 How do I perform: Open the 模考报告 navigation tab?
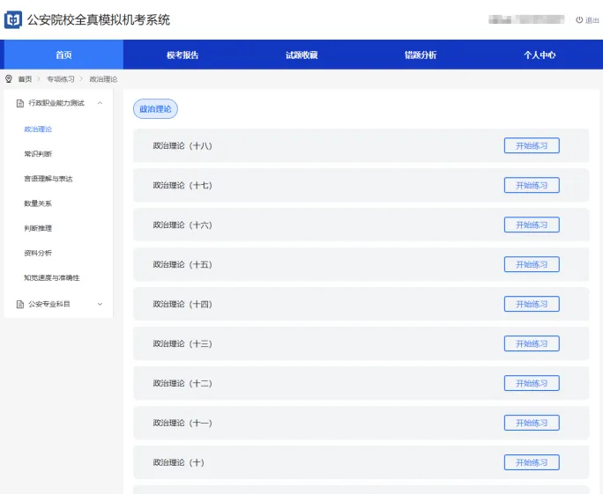coord(182,55)
